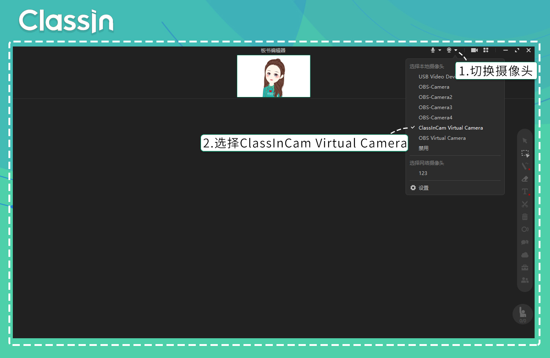Maximize the 板书编辑器 window
Viewport: 550px width, 358px height.
(517, 50)
